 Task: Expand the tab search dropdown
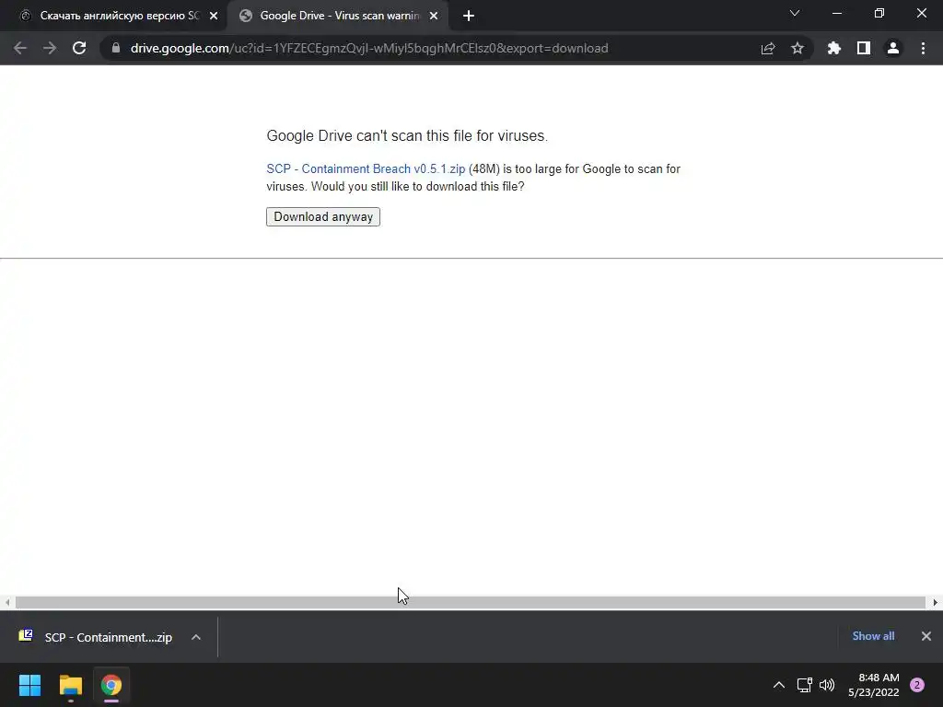click(795, 13)
